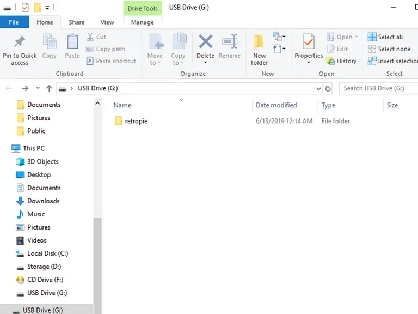Viewport: 418px width, 314px height.
Task: Open Properties from the ribbon
Action: click(309, 43)
